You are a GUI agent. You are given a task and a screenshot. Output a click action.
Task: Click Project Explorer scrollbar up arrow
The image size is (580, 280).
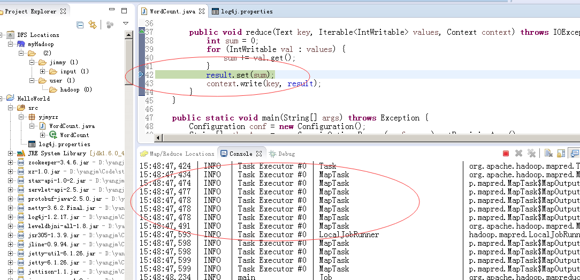129,35
